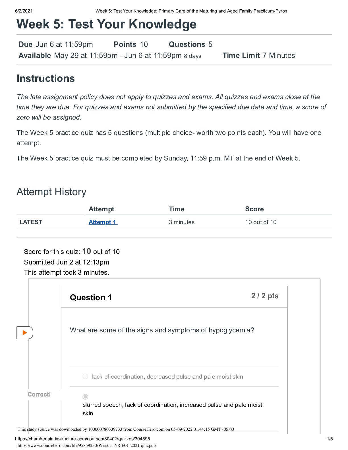Click the hypoglycemia question text

click(x=162, y=330)
